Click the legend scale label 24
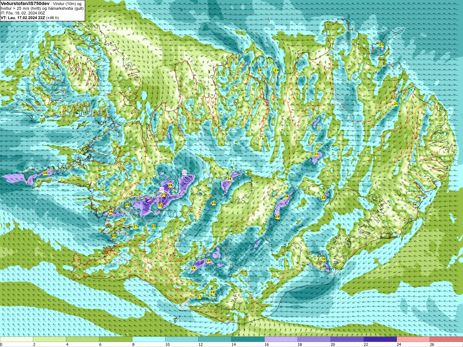 [x=399, y=345]
